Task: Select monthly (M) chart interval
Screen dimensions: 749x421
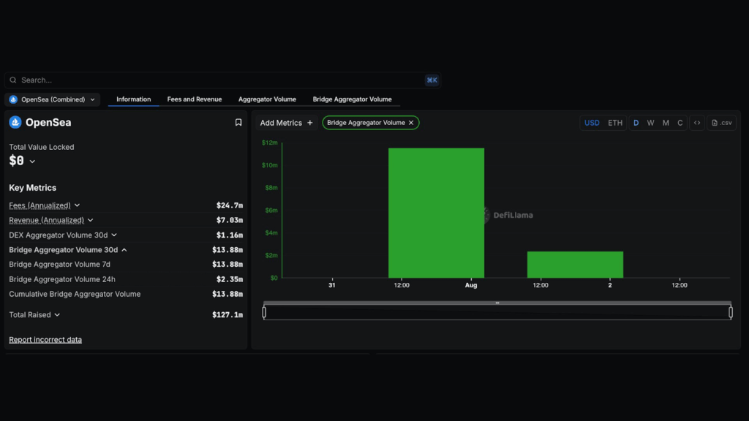Action: pyautogui.click(x=666, y=123)
